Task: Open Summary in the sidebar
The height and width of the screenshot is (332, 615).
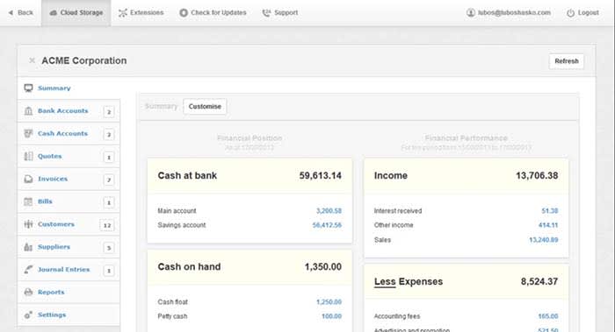Action: click(x=69, y=88)
